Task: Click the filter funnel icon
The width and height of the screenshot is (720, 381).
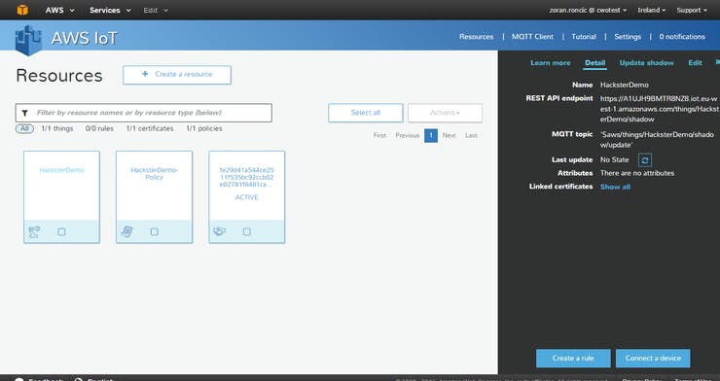Action: (24, 113)
